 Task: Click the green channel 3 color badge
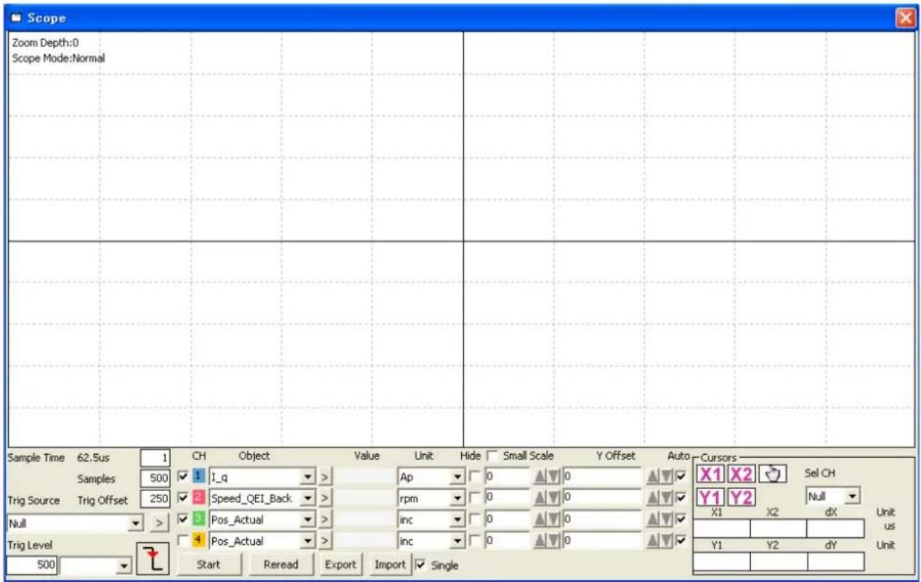pyautogui.click(x=200, y=520)
